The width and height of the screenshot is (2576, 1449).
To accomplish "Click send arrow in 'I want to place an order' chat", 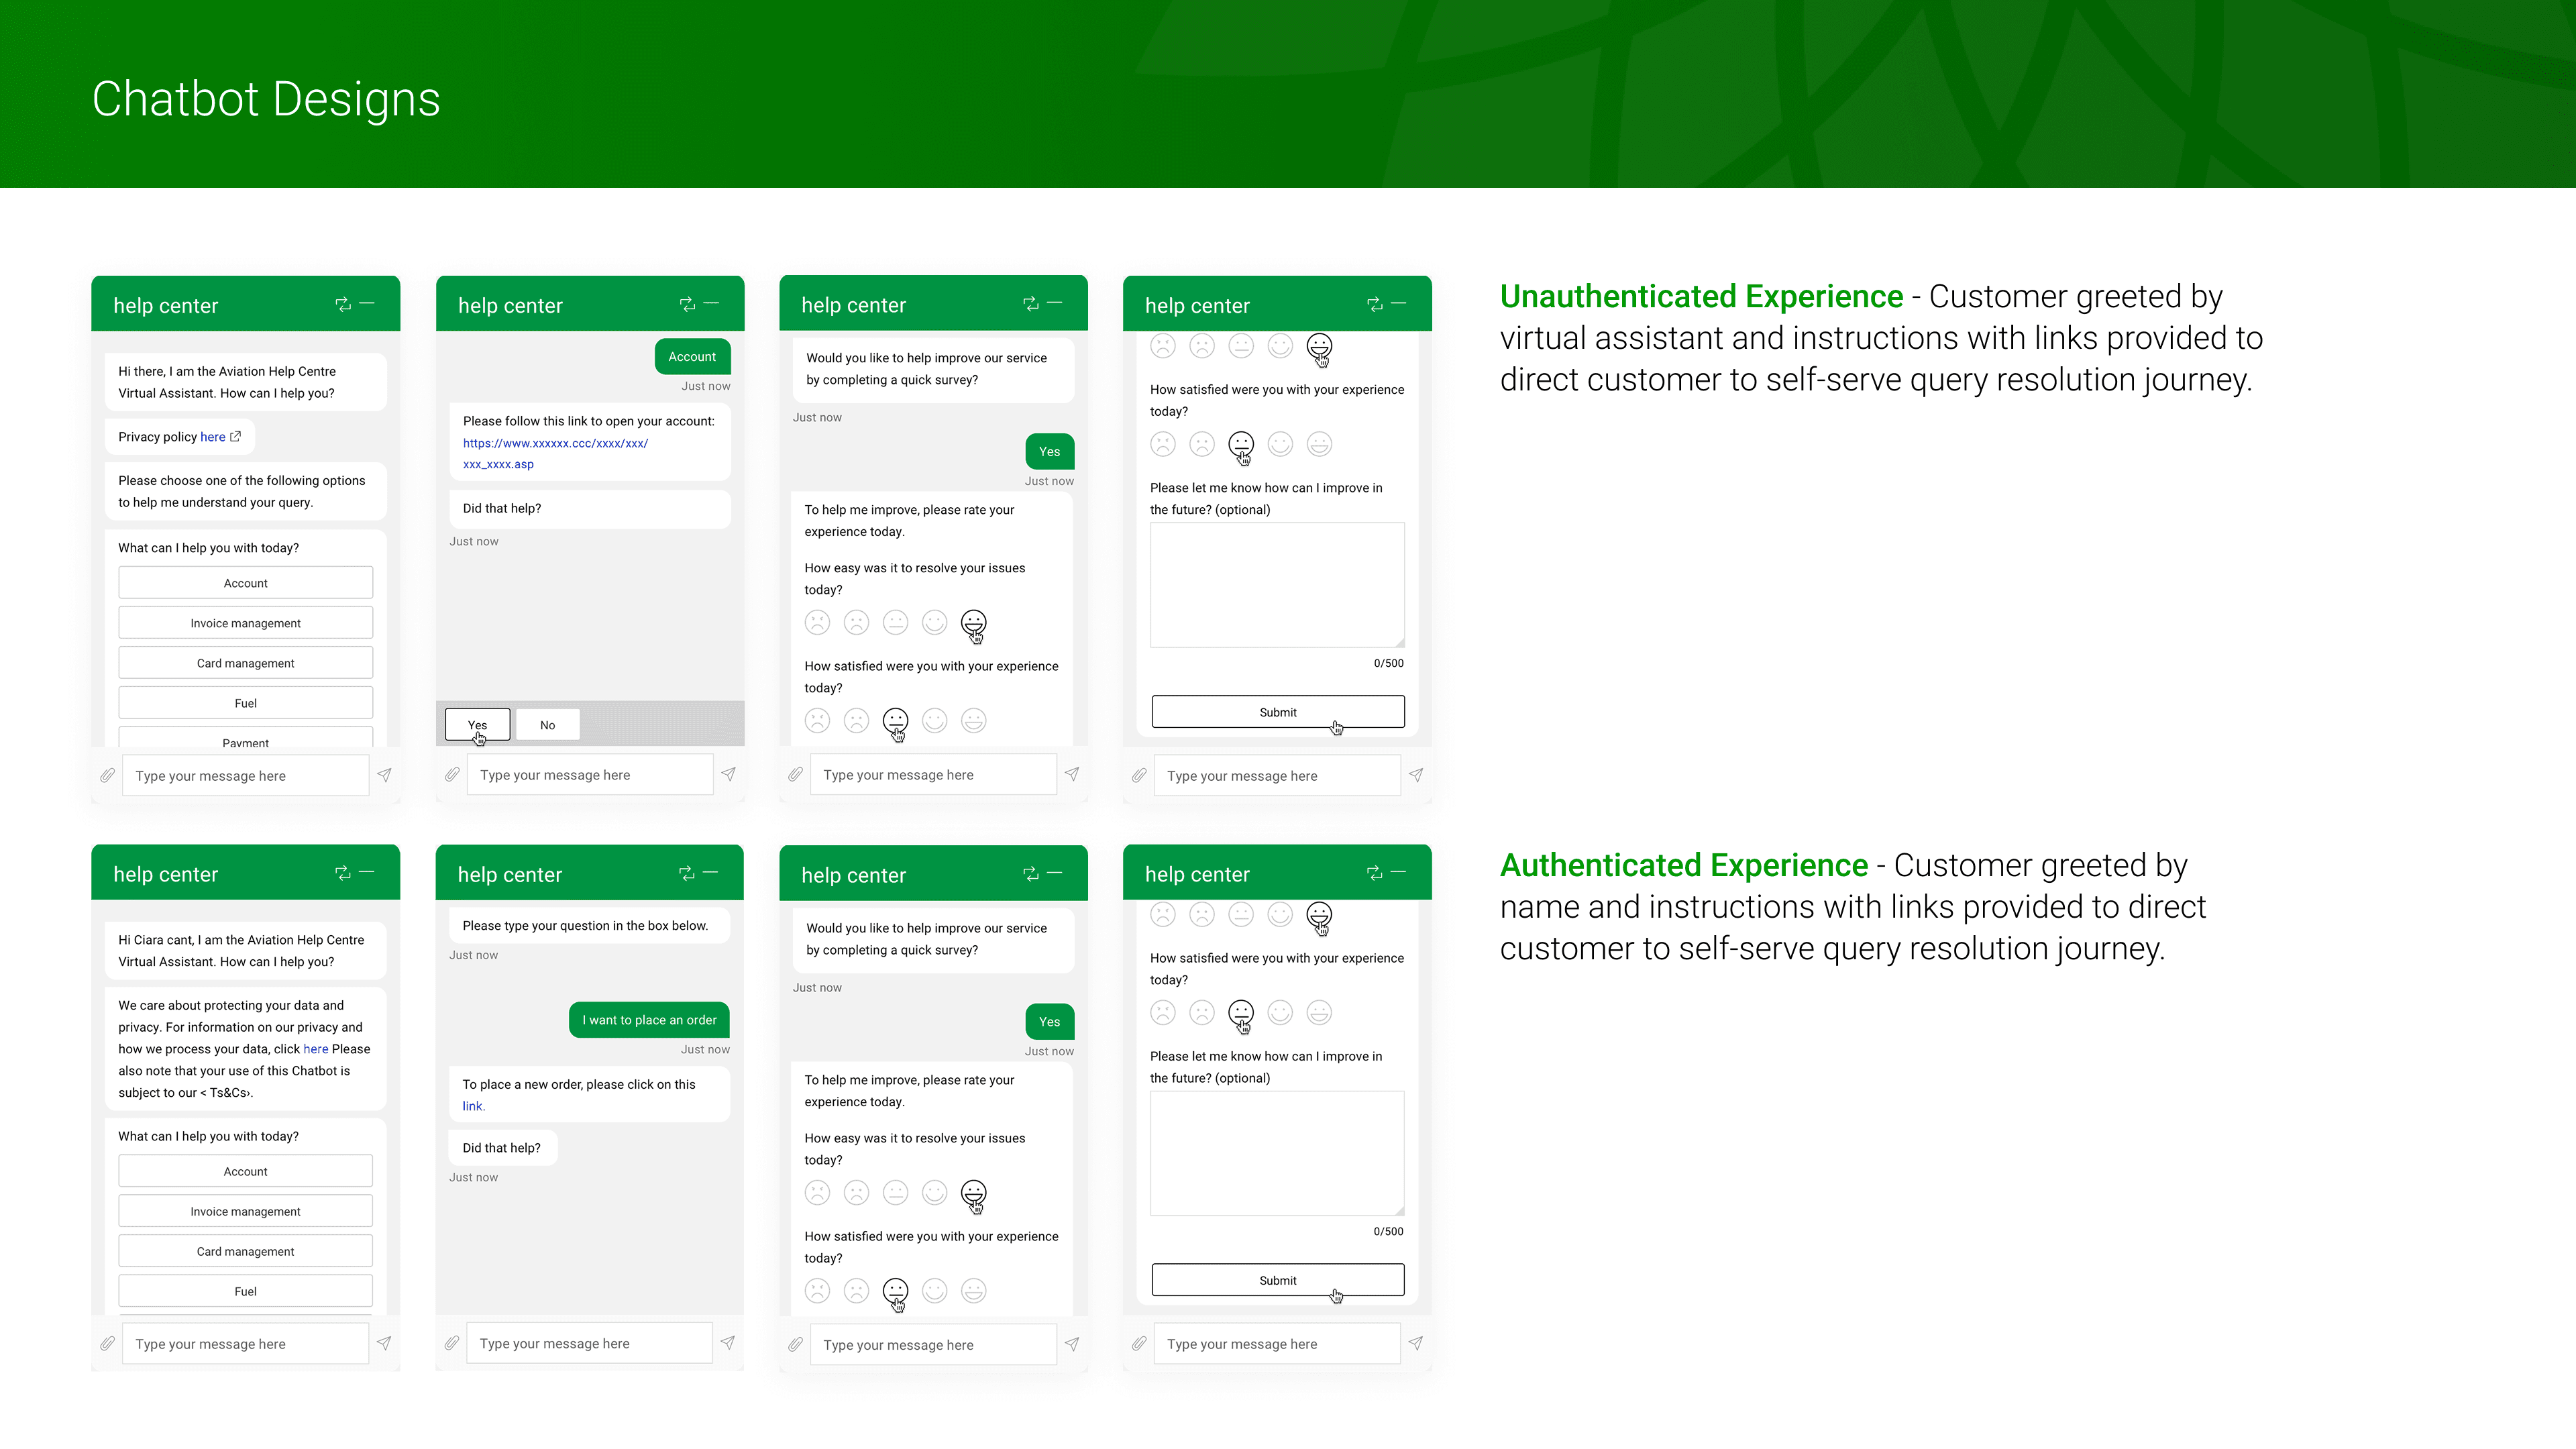I will click(728, 1343).
